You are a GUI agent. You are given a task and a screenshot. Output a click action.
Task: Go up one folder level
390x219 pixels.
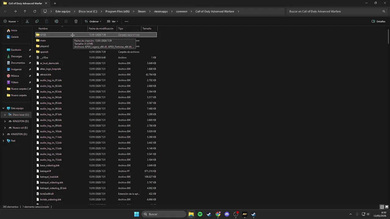click(x=25, y=11)
